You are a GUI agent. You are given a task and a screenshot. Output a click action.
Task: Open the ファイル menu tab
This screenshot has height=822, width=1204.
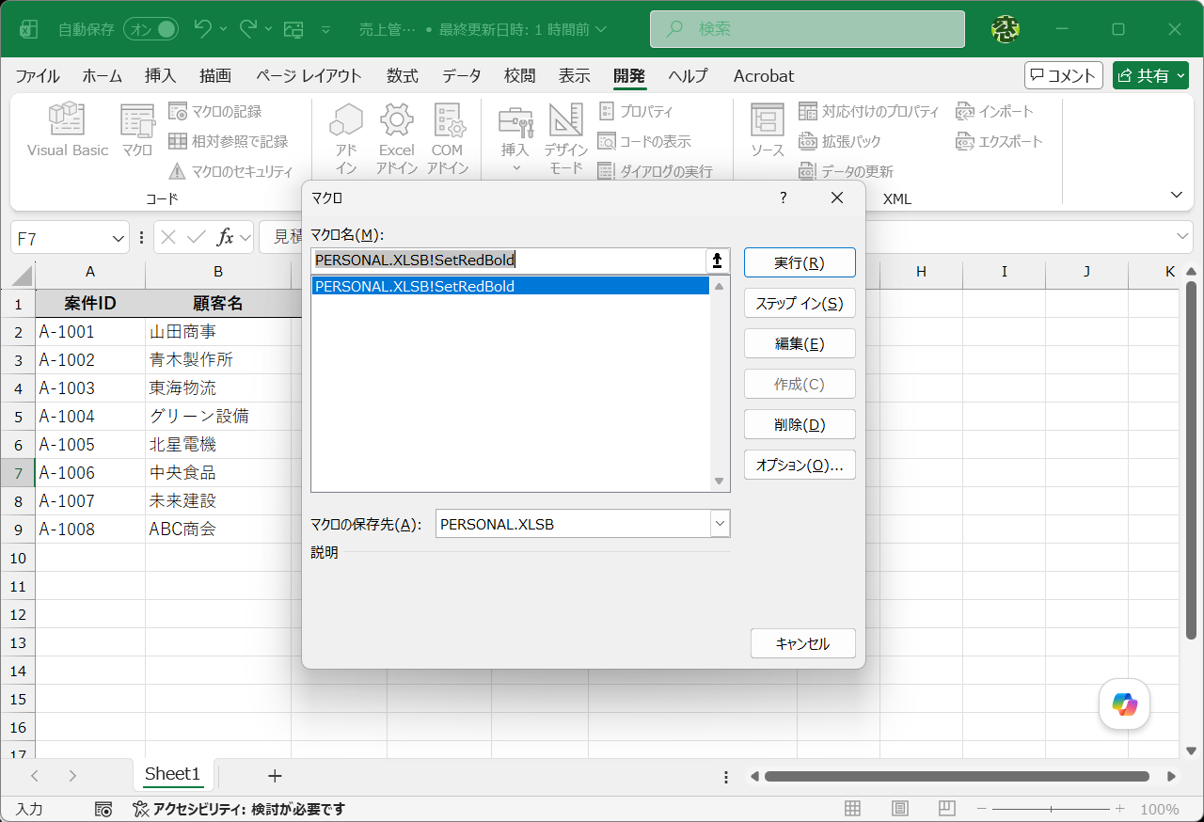coord(38,76)
